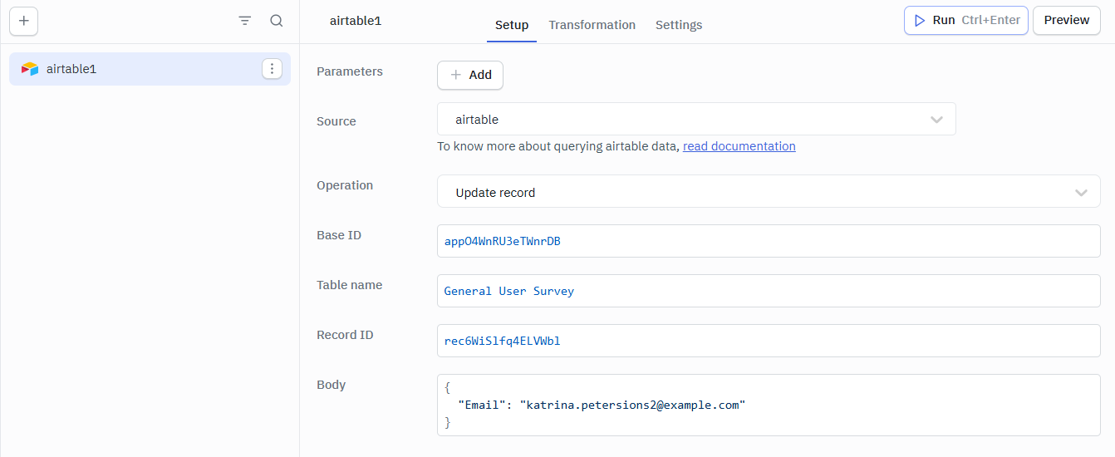The height and width of the screenshot is (457, 1115).
Task: Click inside the Body JSON editor
Action: point(768,405)
